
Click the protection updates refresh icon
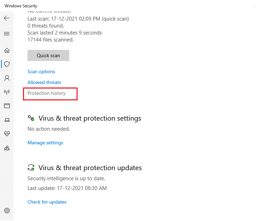pyautogui.click(x=31, y=168)
